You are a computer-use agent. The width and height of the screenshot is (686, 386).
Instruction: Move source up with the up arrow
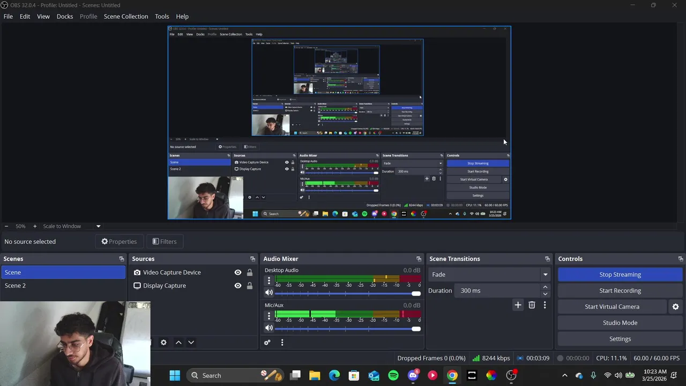point(178,343)
